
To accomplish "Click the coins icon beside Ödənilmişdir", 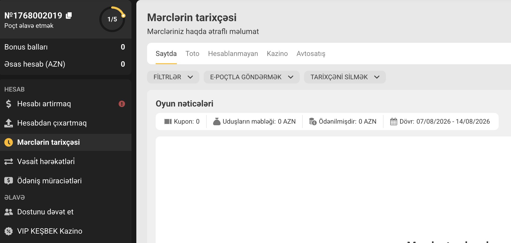I will click(x=313, y=122).
